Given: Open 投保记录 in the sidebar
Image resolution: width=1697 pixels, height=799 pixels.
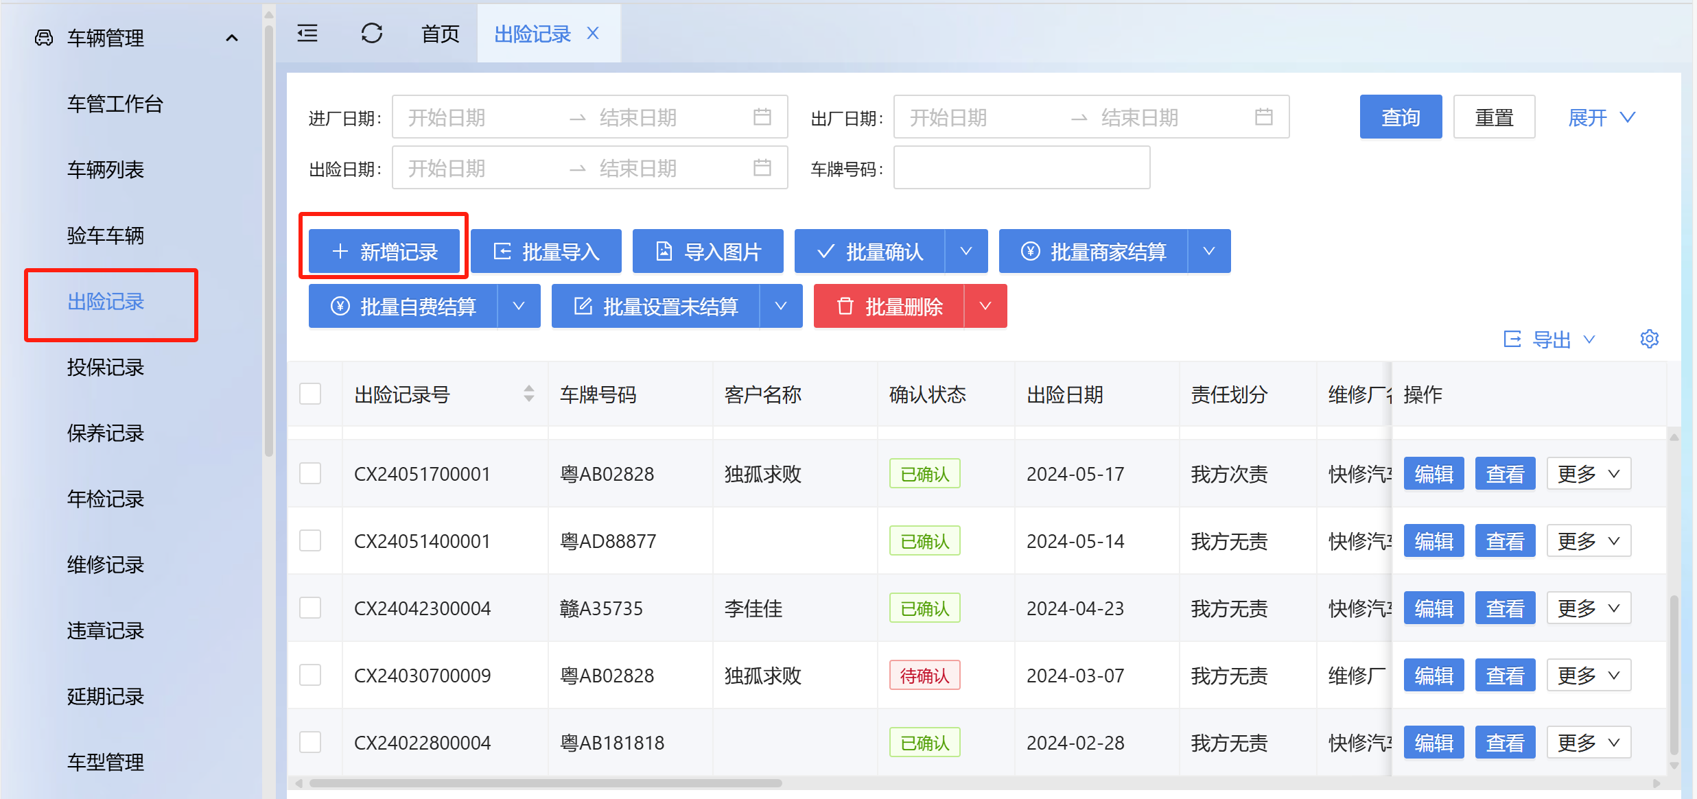Looking at the screenshot, I should coord(106,368).
